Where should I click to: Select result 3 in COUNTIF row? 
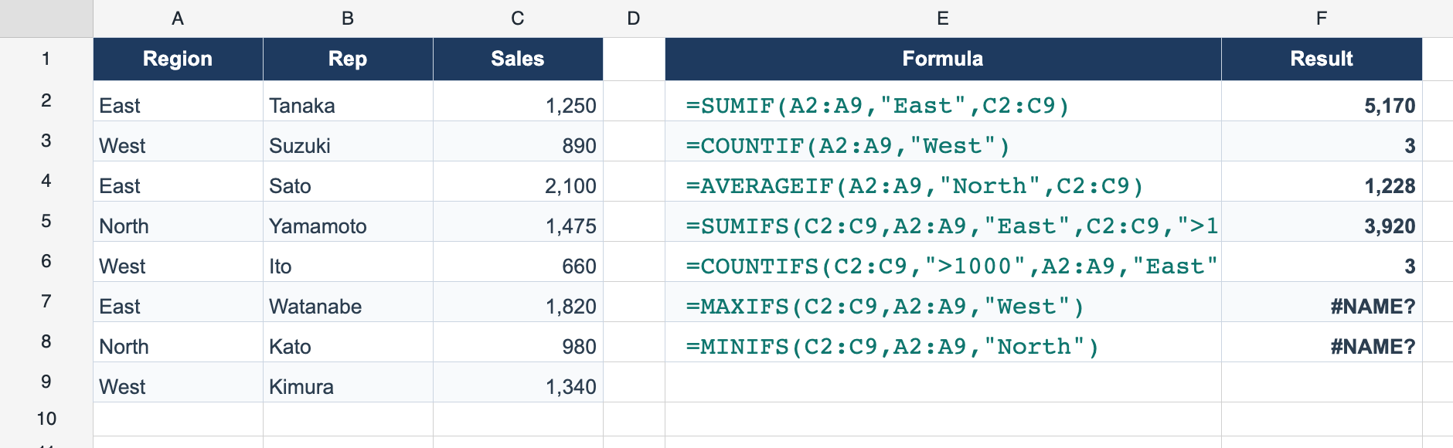[1322, 141]
